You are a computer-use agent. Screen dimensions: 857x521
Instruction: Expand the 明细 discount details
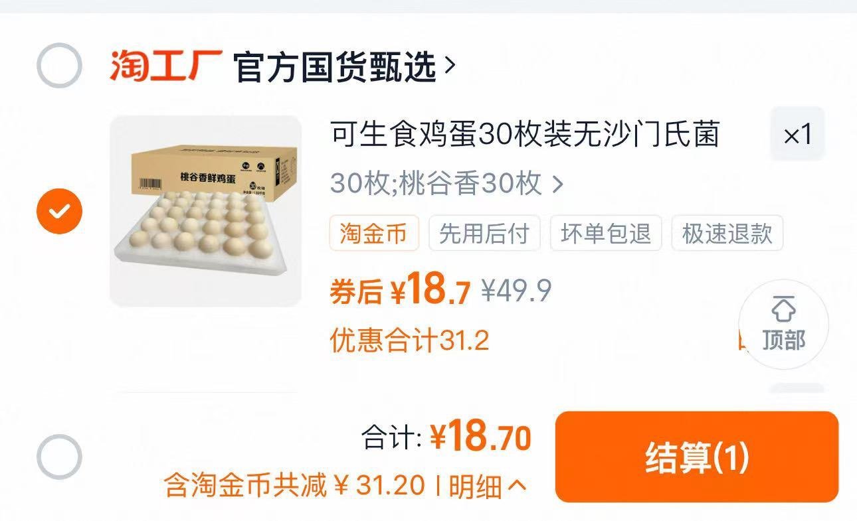pyautogui.click(x=488, y=486)
